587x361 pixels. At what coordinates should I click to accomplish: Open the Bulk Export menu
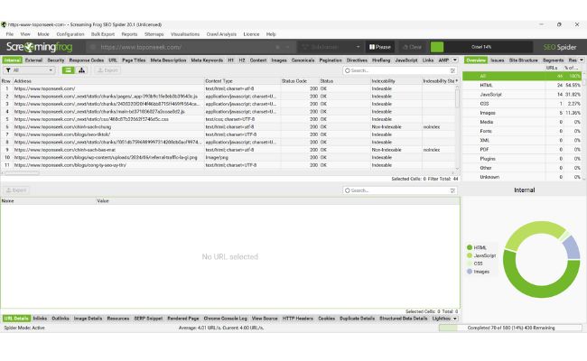(x=101, y=33)
